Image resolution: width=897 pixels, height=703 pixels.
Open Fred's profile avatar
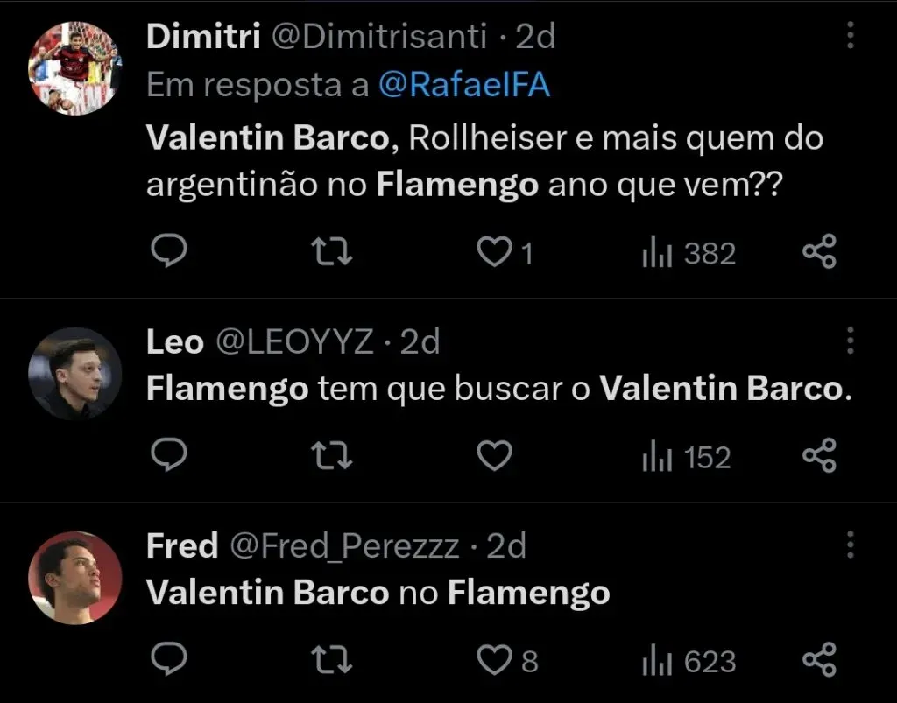coord(74,577)
